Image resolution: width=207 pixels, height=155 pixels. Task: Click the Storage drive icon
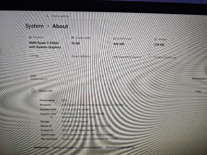(x=156, y=39)
